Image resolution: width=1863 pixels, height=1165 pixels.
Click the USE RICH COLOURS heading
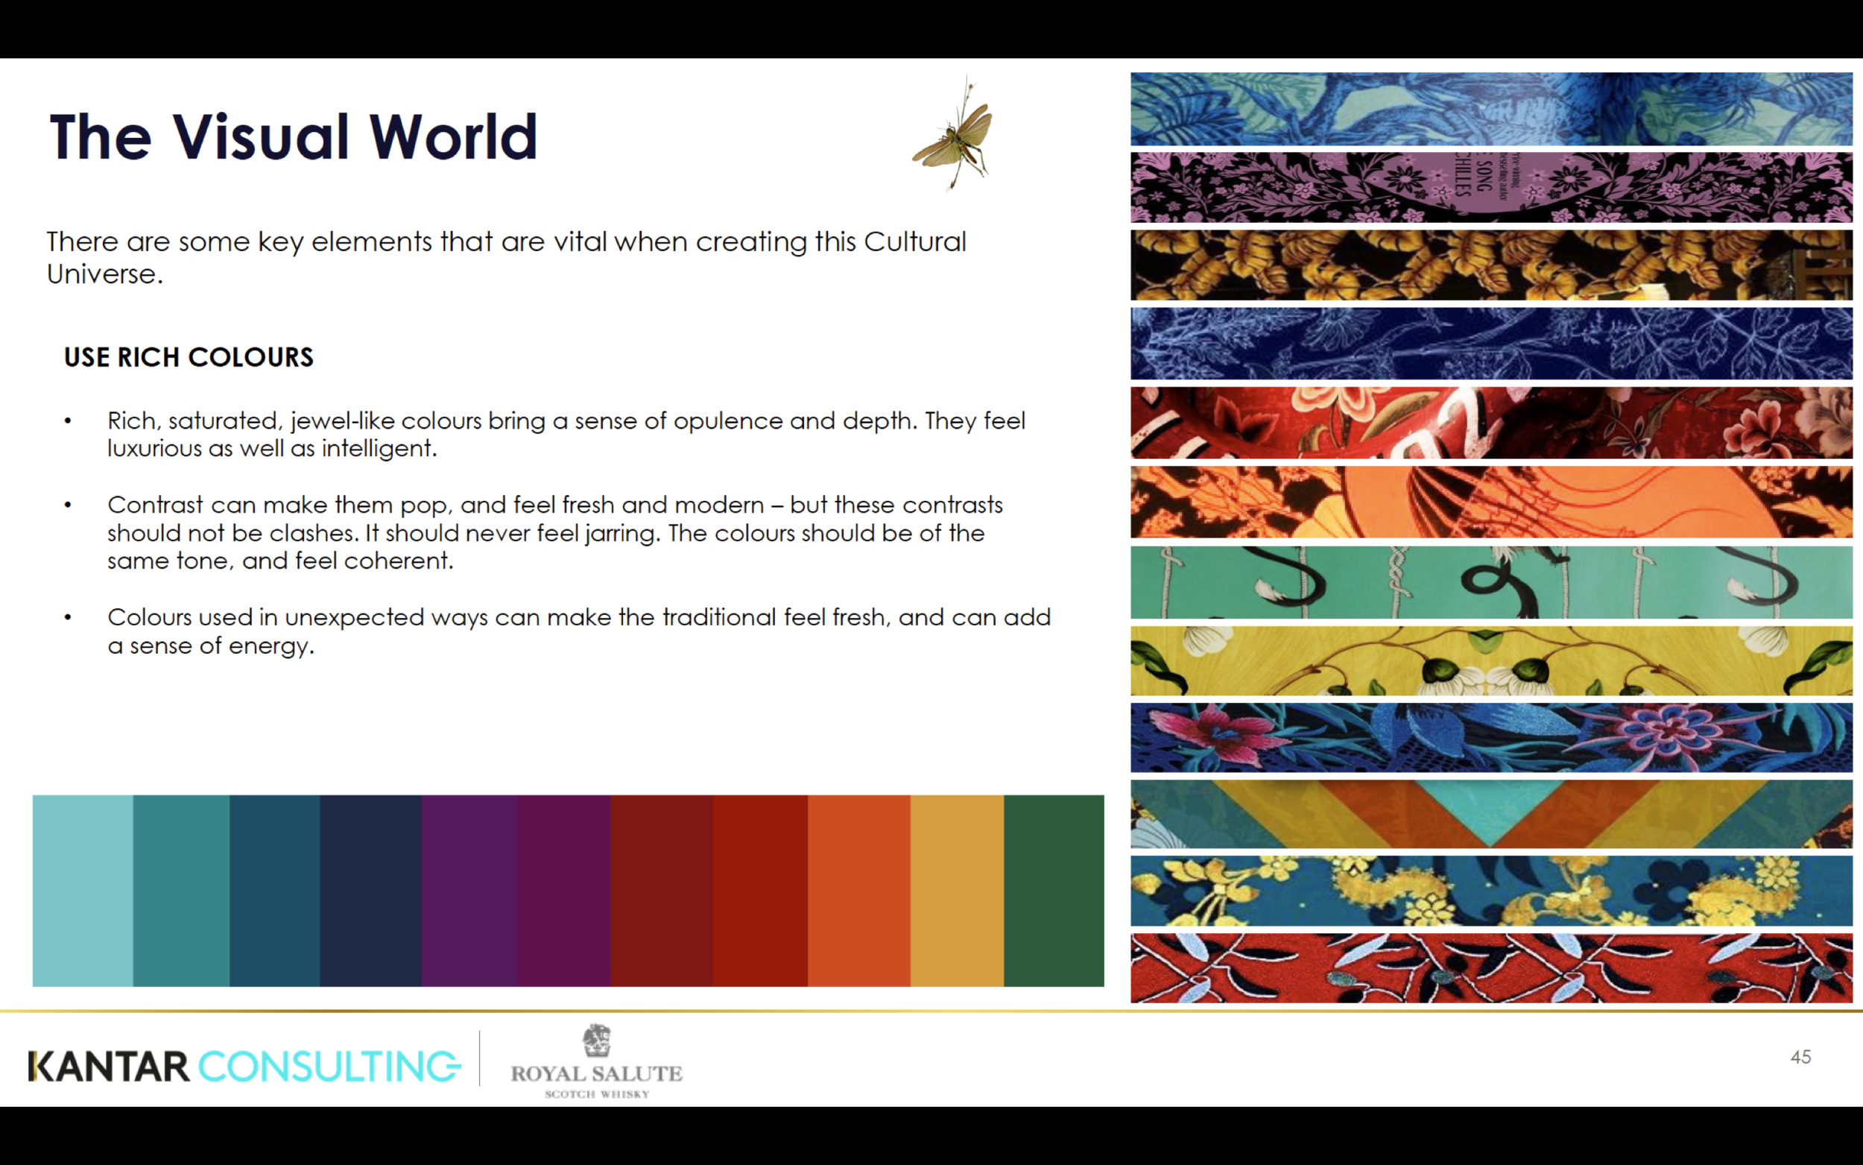pyautogui.click(x=189, y=358)
